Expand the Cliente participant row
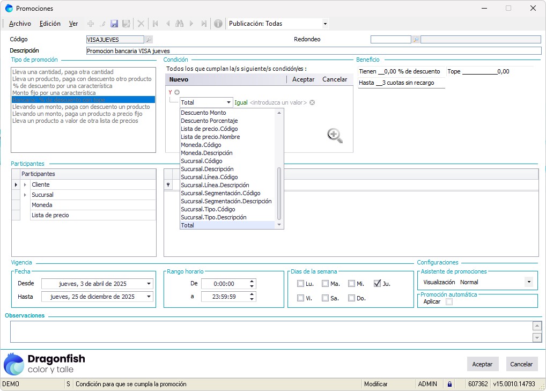The height and width of the screenshot is (391, 546). 25,185
